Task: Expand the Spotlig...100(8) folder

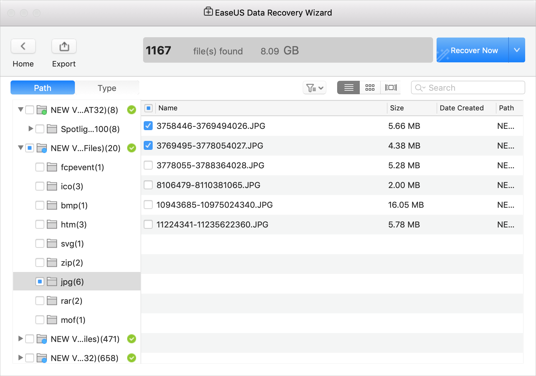Action: (31, 129)
